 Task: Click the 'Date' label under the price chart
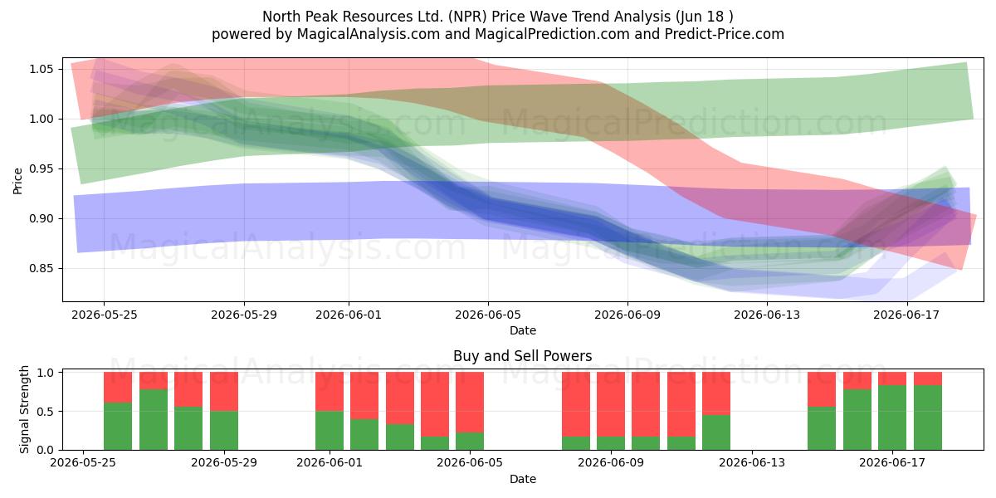(x=523, y=330)
